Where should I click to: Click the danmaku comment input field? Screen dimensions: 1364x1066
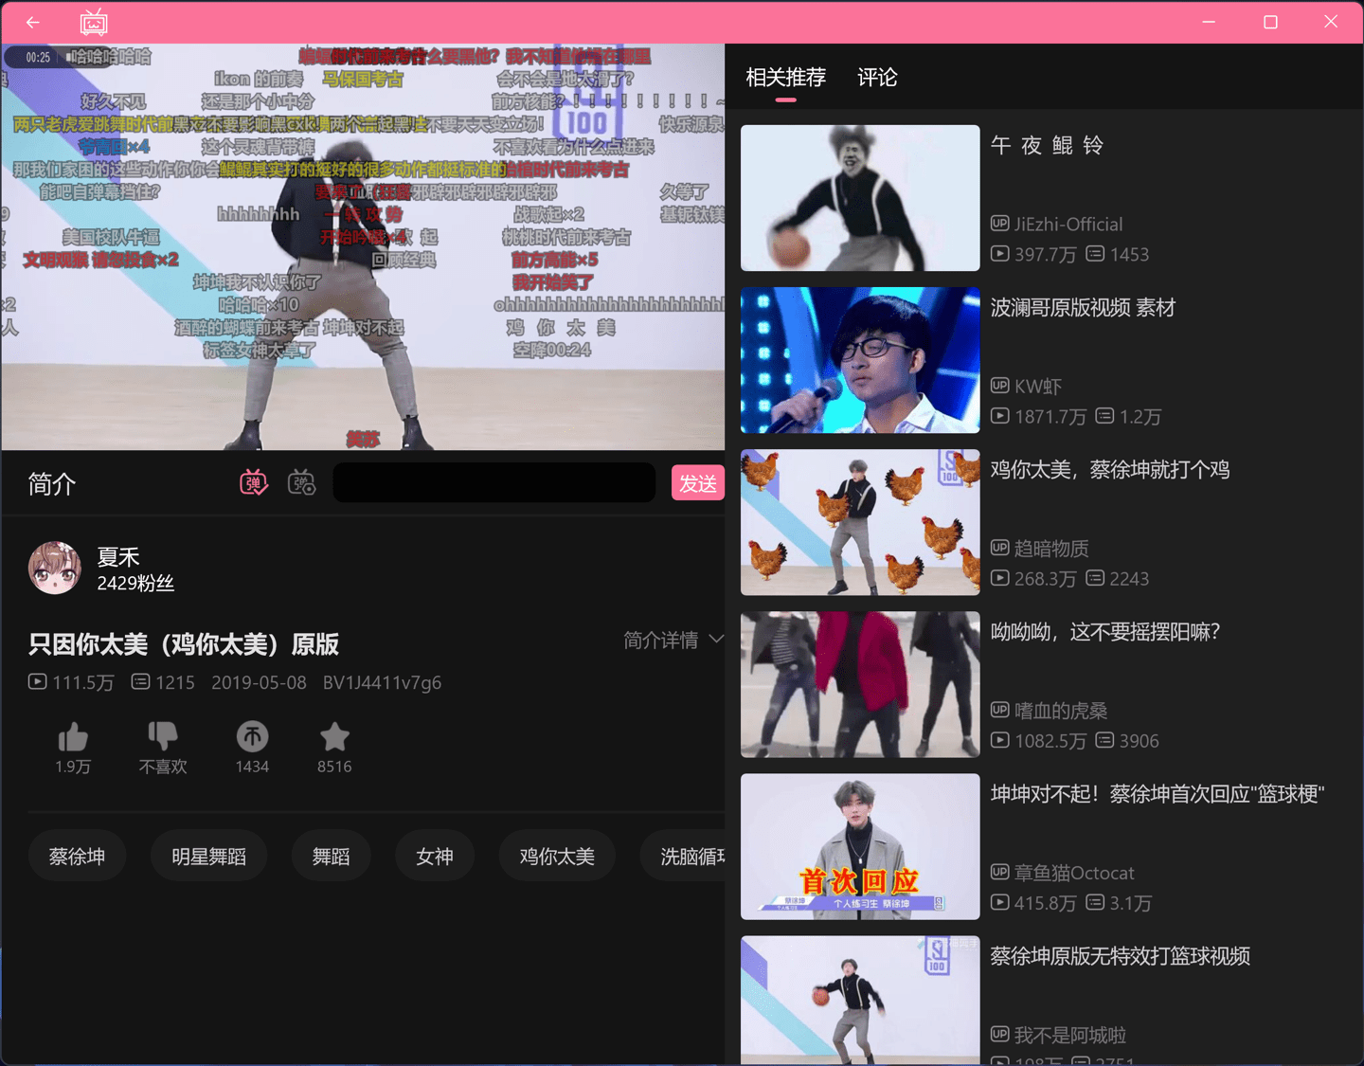pos(494,482)
